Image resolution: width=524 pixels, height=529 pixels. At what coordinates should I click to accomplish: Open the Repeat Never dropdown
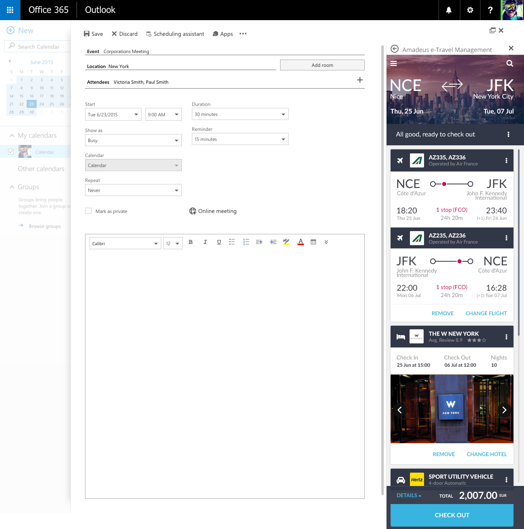coord(133,190)
